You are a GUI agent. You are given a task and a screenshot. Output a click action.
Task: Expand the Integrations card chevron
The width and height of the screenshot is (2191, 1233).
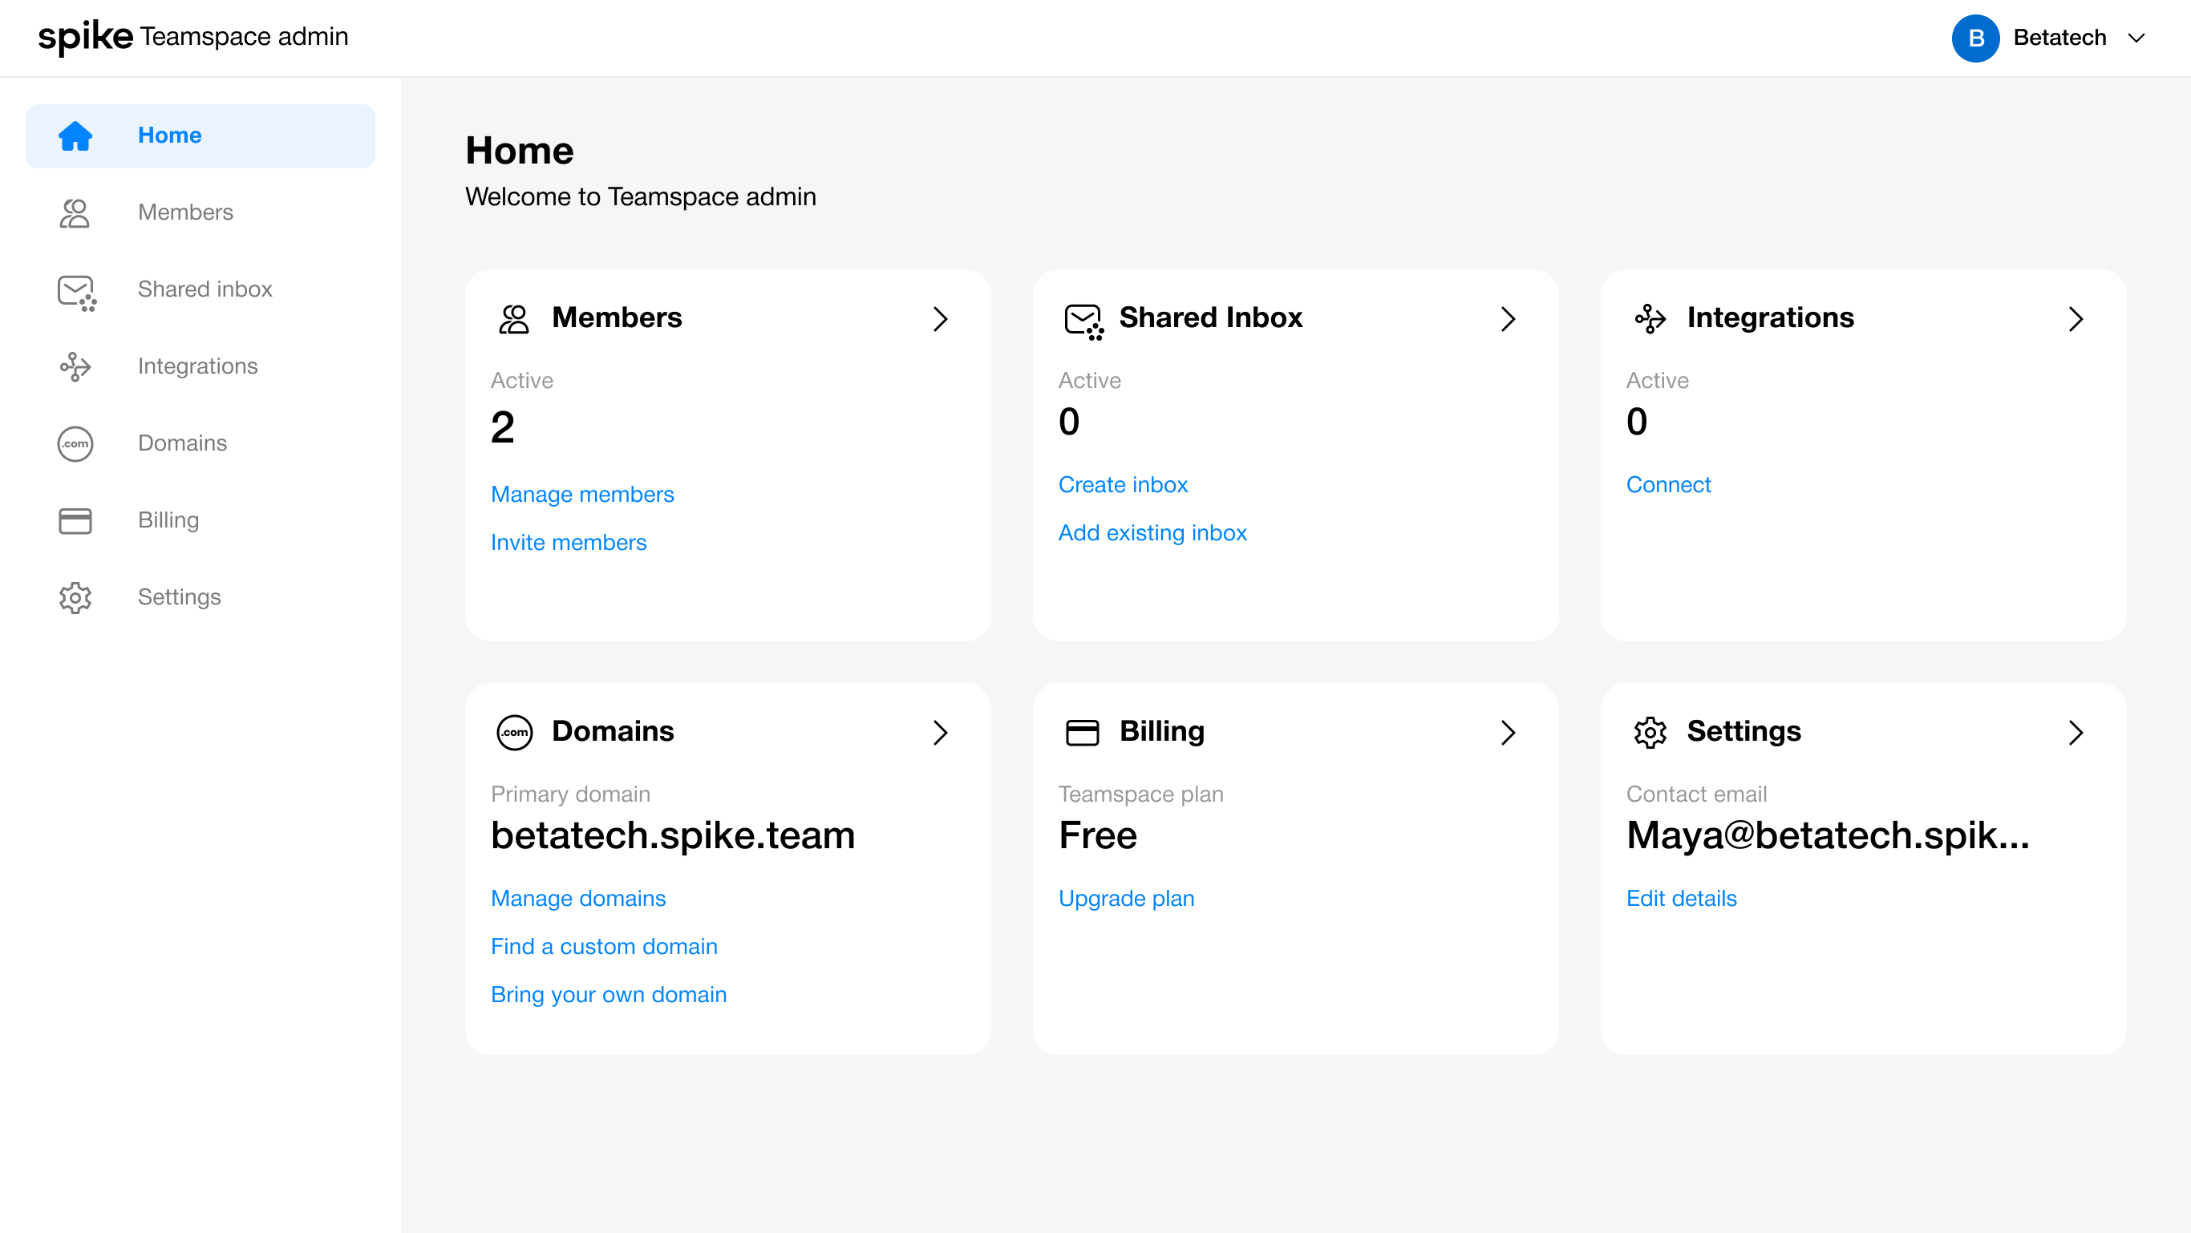(x=2076, y=319)
